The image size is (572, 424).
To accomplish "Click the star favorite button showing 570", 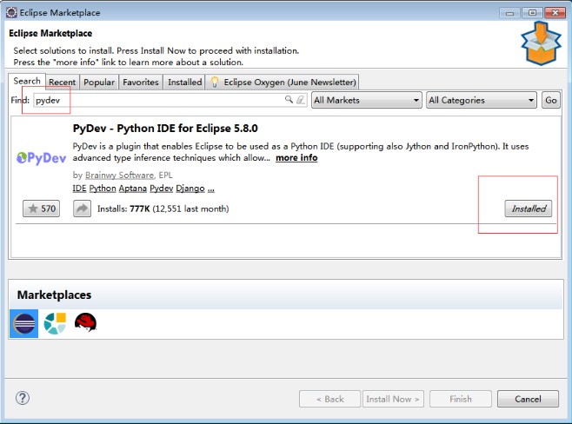I will 41,209.
